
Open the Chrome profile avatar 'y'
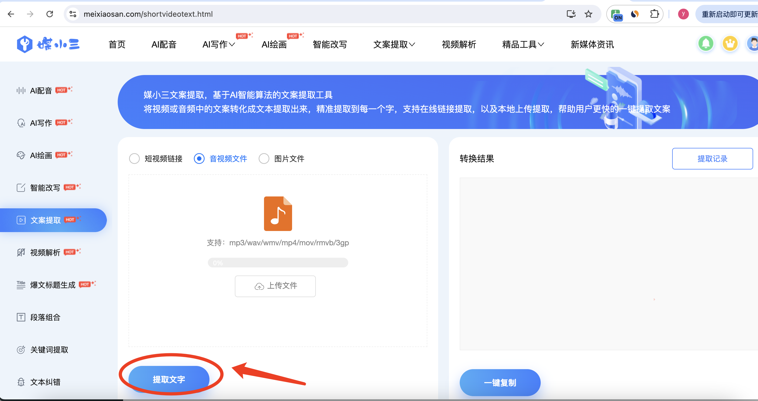coord(683,14)
